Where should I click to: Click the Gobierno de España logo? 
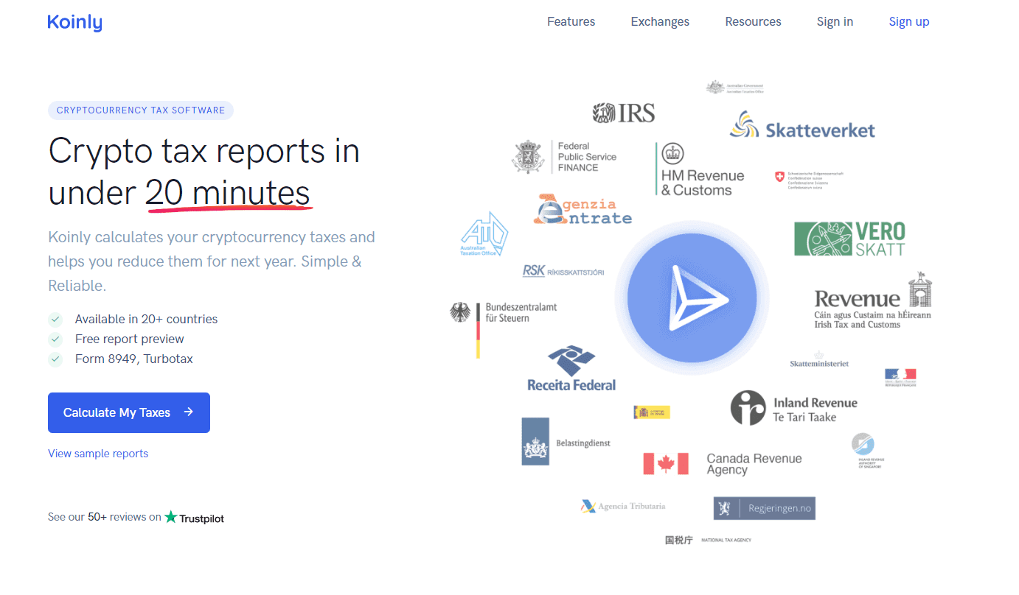pyautogui.click(x=652, y=412)
